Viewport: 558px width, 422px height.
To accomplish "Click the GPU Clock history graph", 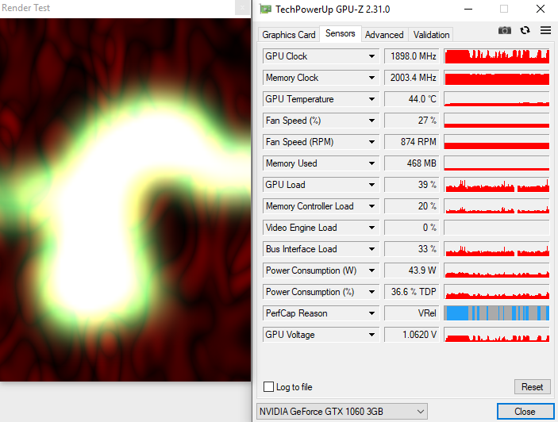I will pyautogui.click(x=496, y=56).
